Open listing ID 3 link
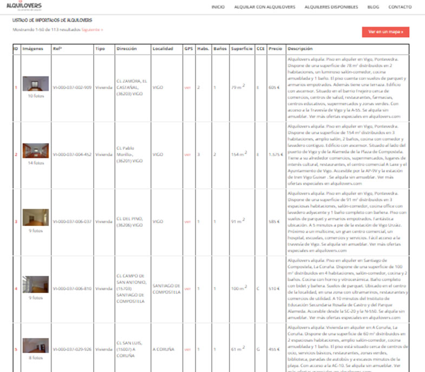Viewport: 425px width, 372px height. 16,222
